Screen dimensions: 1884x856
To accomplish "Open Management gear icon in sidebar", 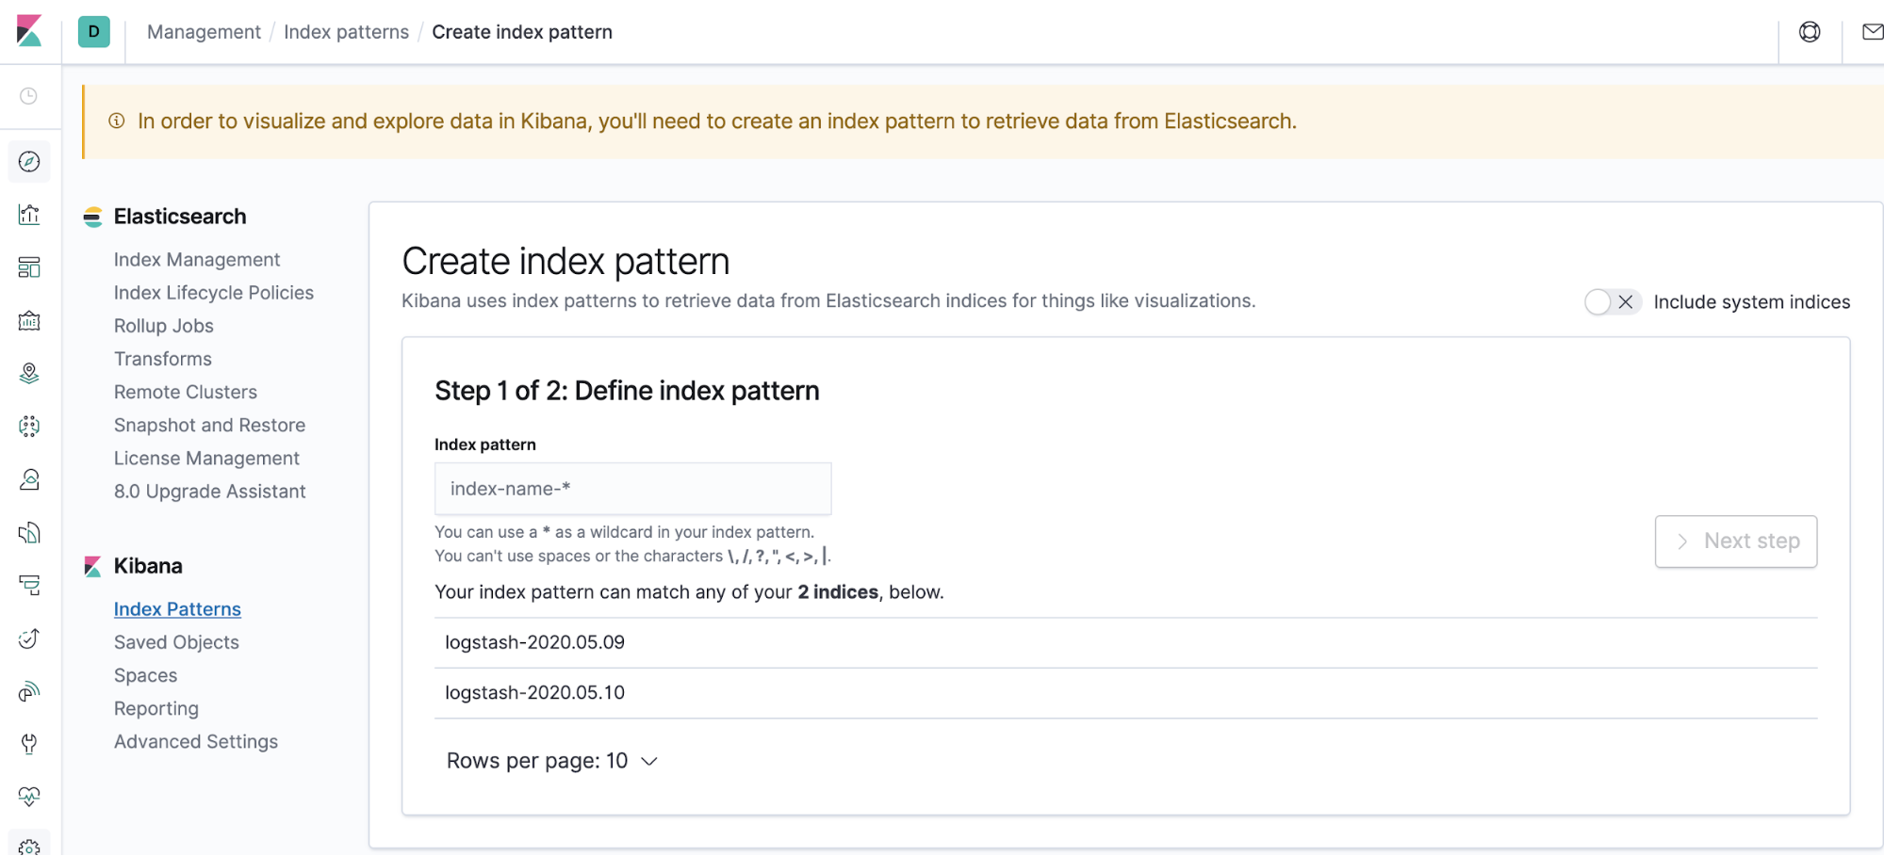I will tap(29, 846).
